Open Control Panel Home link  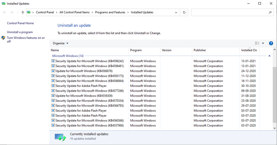tap(20, 23)
